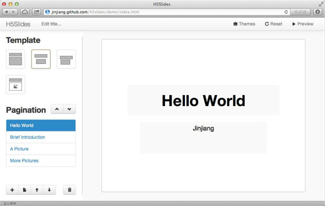This screenshot has height=206, width=325.
Task: Reload the page with the refresh icon
Action: tap(286, 11)
